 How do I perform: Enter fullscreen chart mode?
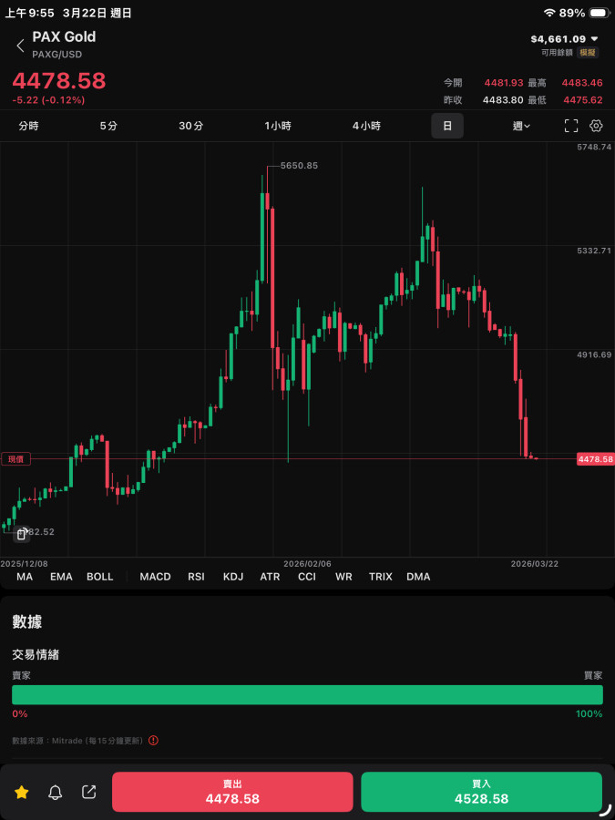click(571, 126)
